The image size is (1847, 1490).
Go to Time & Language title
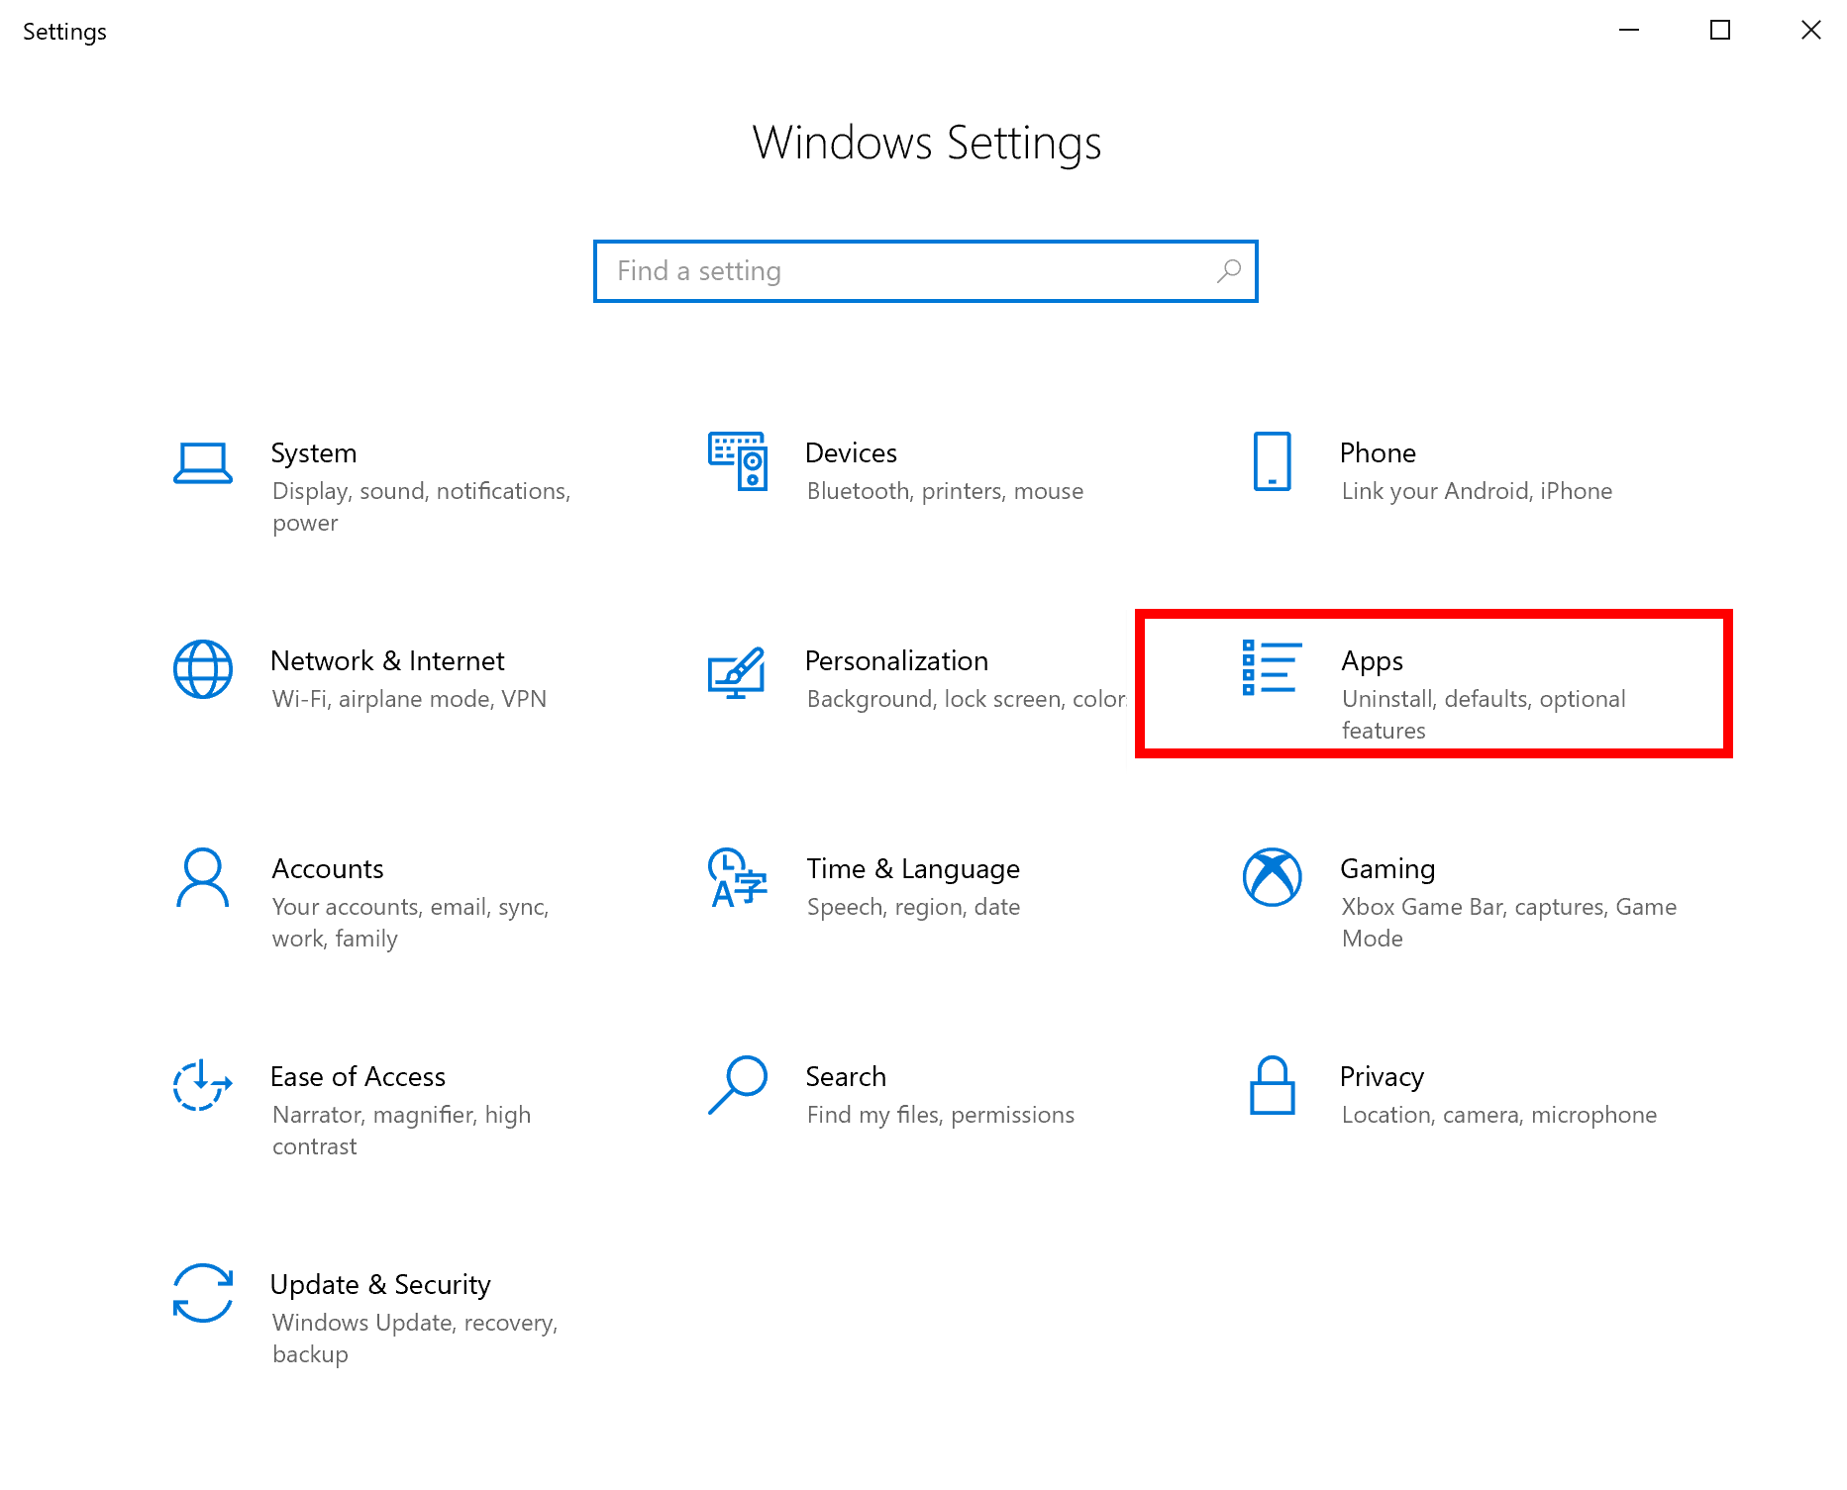pos(913,869)
